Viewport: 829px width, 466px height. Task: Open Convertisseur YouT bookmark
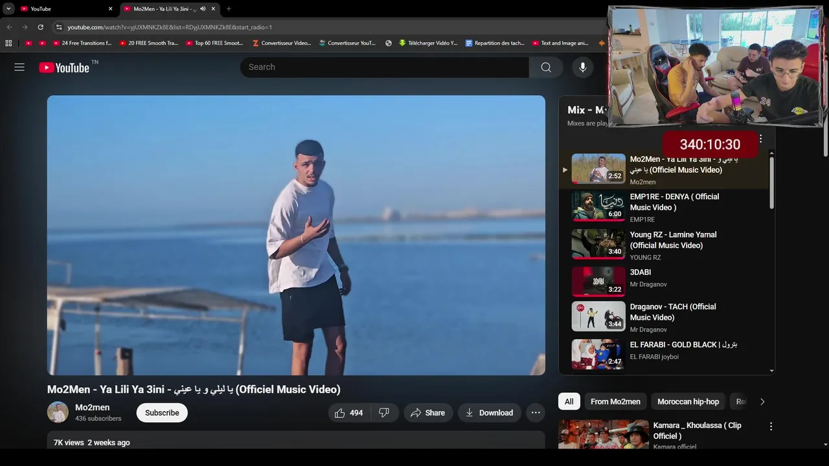tap(347, 43)
